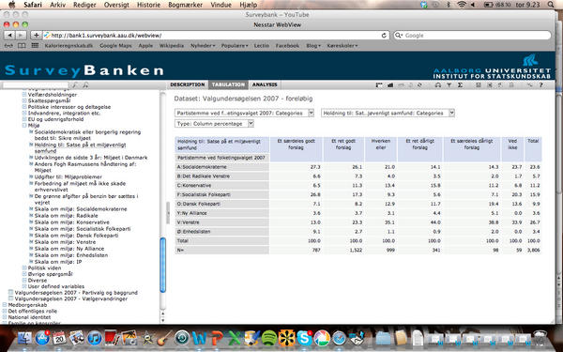
Task: Open Lectio bookmark
Action: (262, 46)
